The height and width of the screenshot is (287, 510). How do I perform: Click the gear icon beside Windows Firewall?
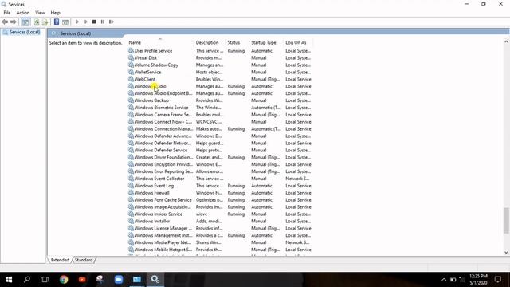(131, 193)
